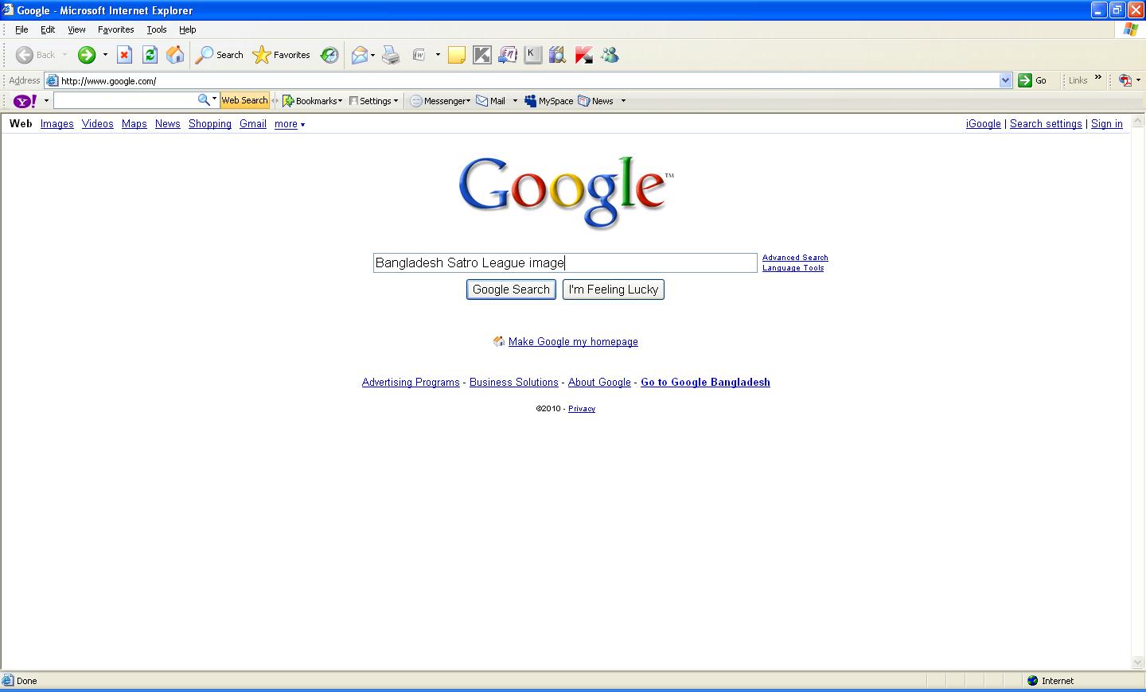Open Yahoo Mail from toolbar
Screen dimensions: 1146x692
click(491, 101)
